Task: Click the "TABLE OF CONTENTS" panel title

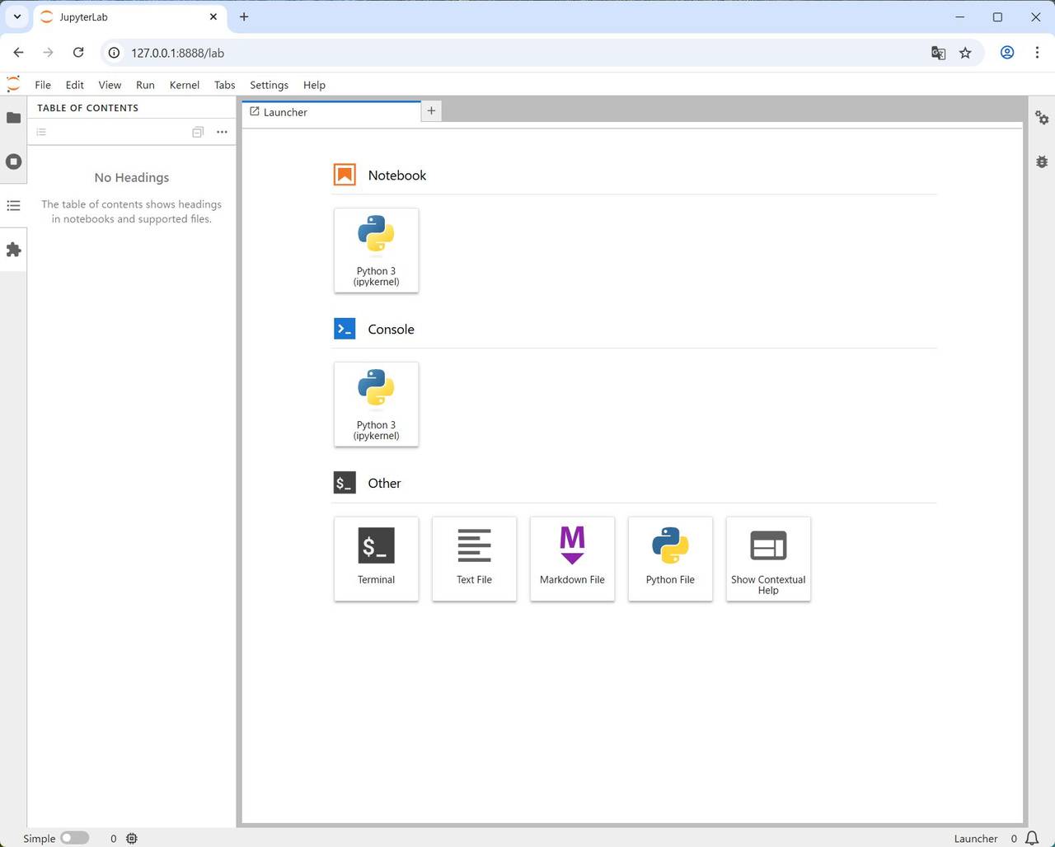Action: pyautogui.click(x=87, y=108)
